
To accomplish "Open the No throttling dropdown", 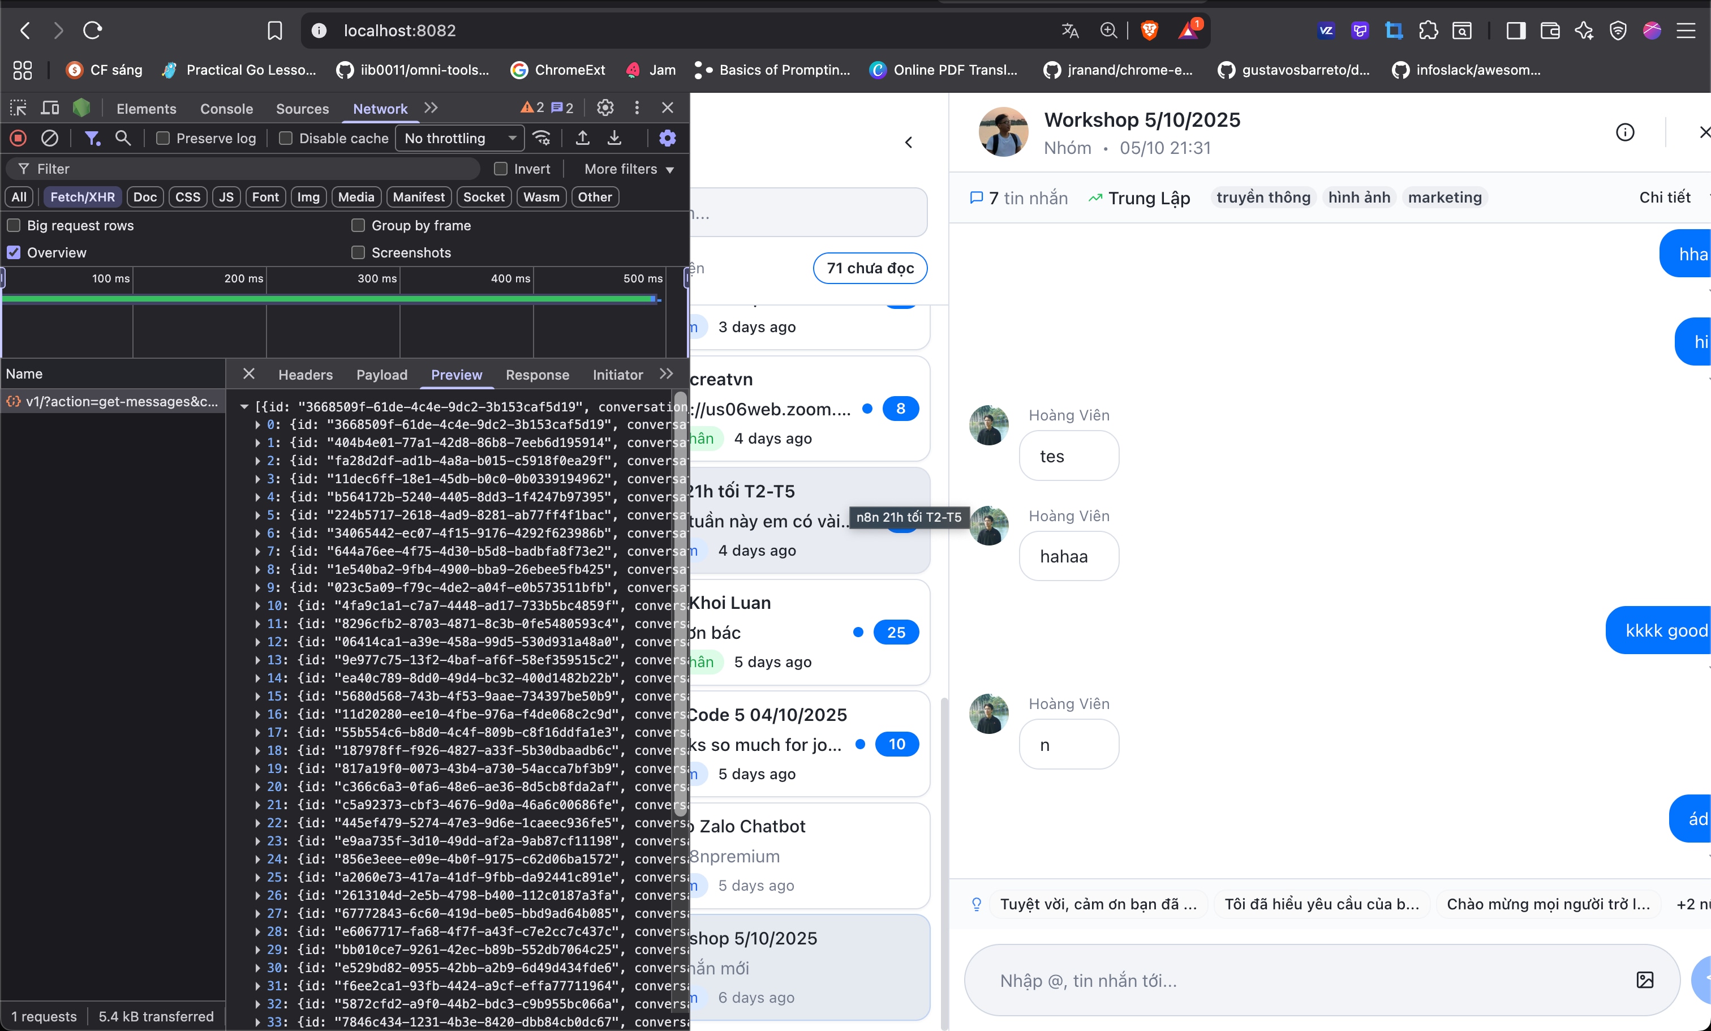I will 461,138.
